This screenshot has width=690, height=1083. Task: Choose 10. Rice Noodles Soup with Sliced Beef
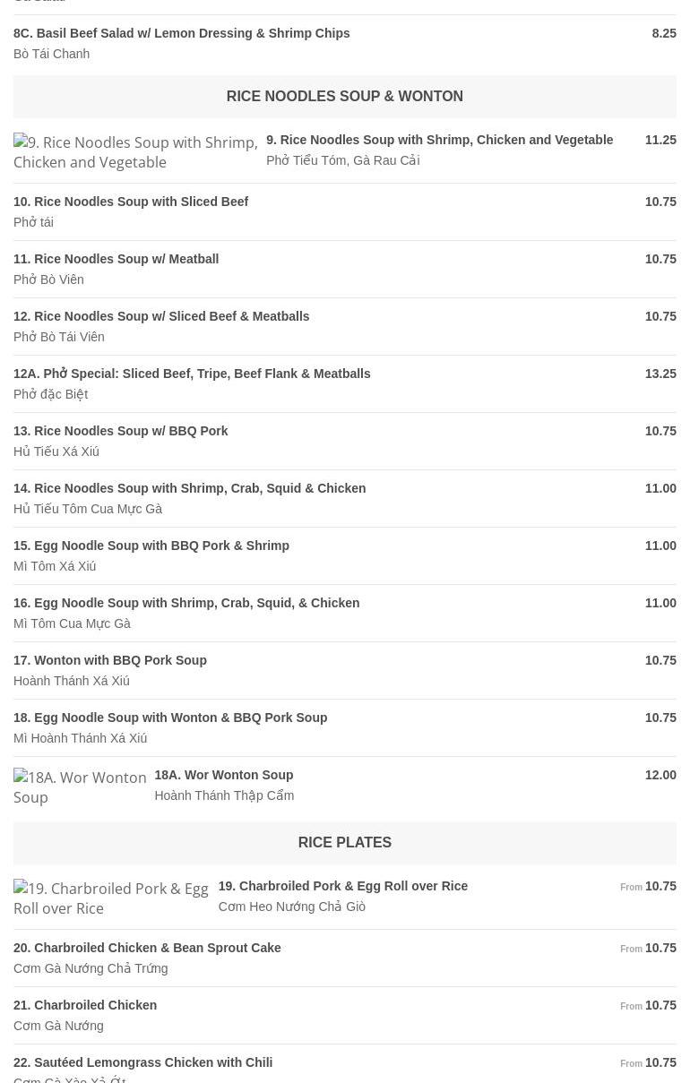(131, 202)
